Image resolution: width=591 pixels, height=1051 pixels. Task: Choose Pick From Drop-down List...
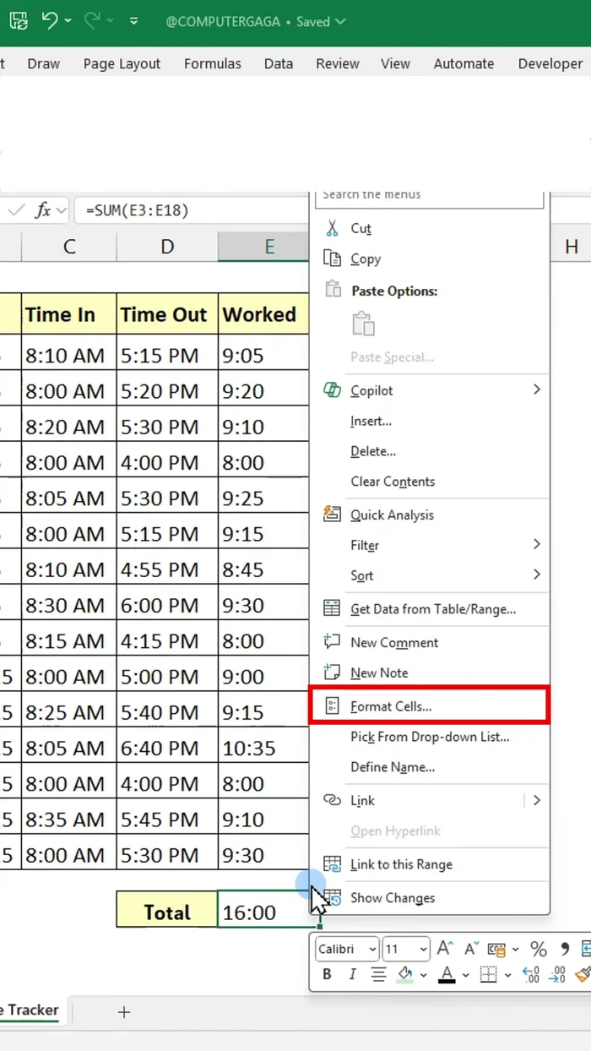[430, 737]
